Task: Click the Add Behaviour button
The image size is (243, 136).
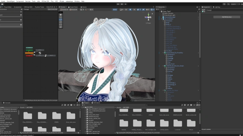Action: [x=227, y=17]
